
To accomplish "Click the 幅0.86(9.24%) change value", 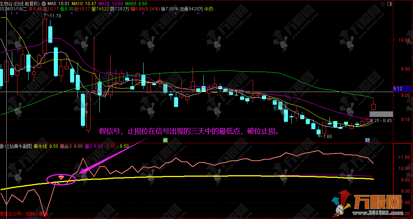I will [145, 9].
